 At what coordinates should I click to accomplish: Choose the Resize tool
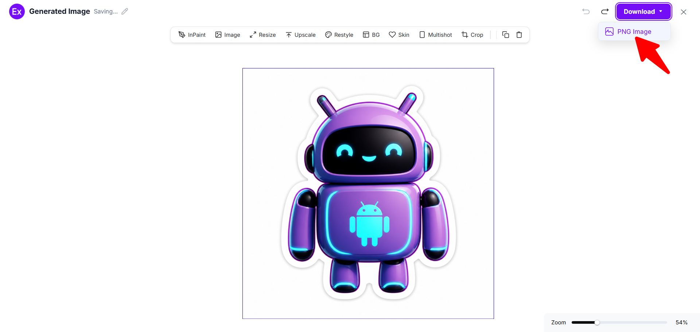(262, 35)
